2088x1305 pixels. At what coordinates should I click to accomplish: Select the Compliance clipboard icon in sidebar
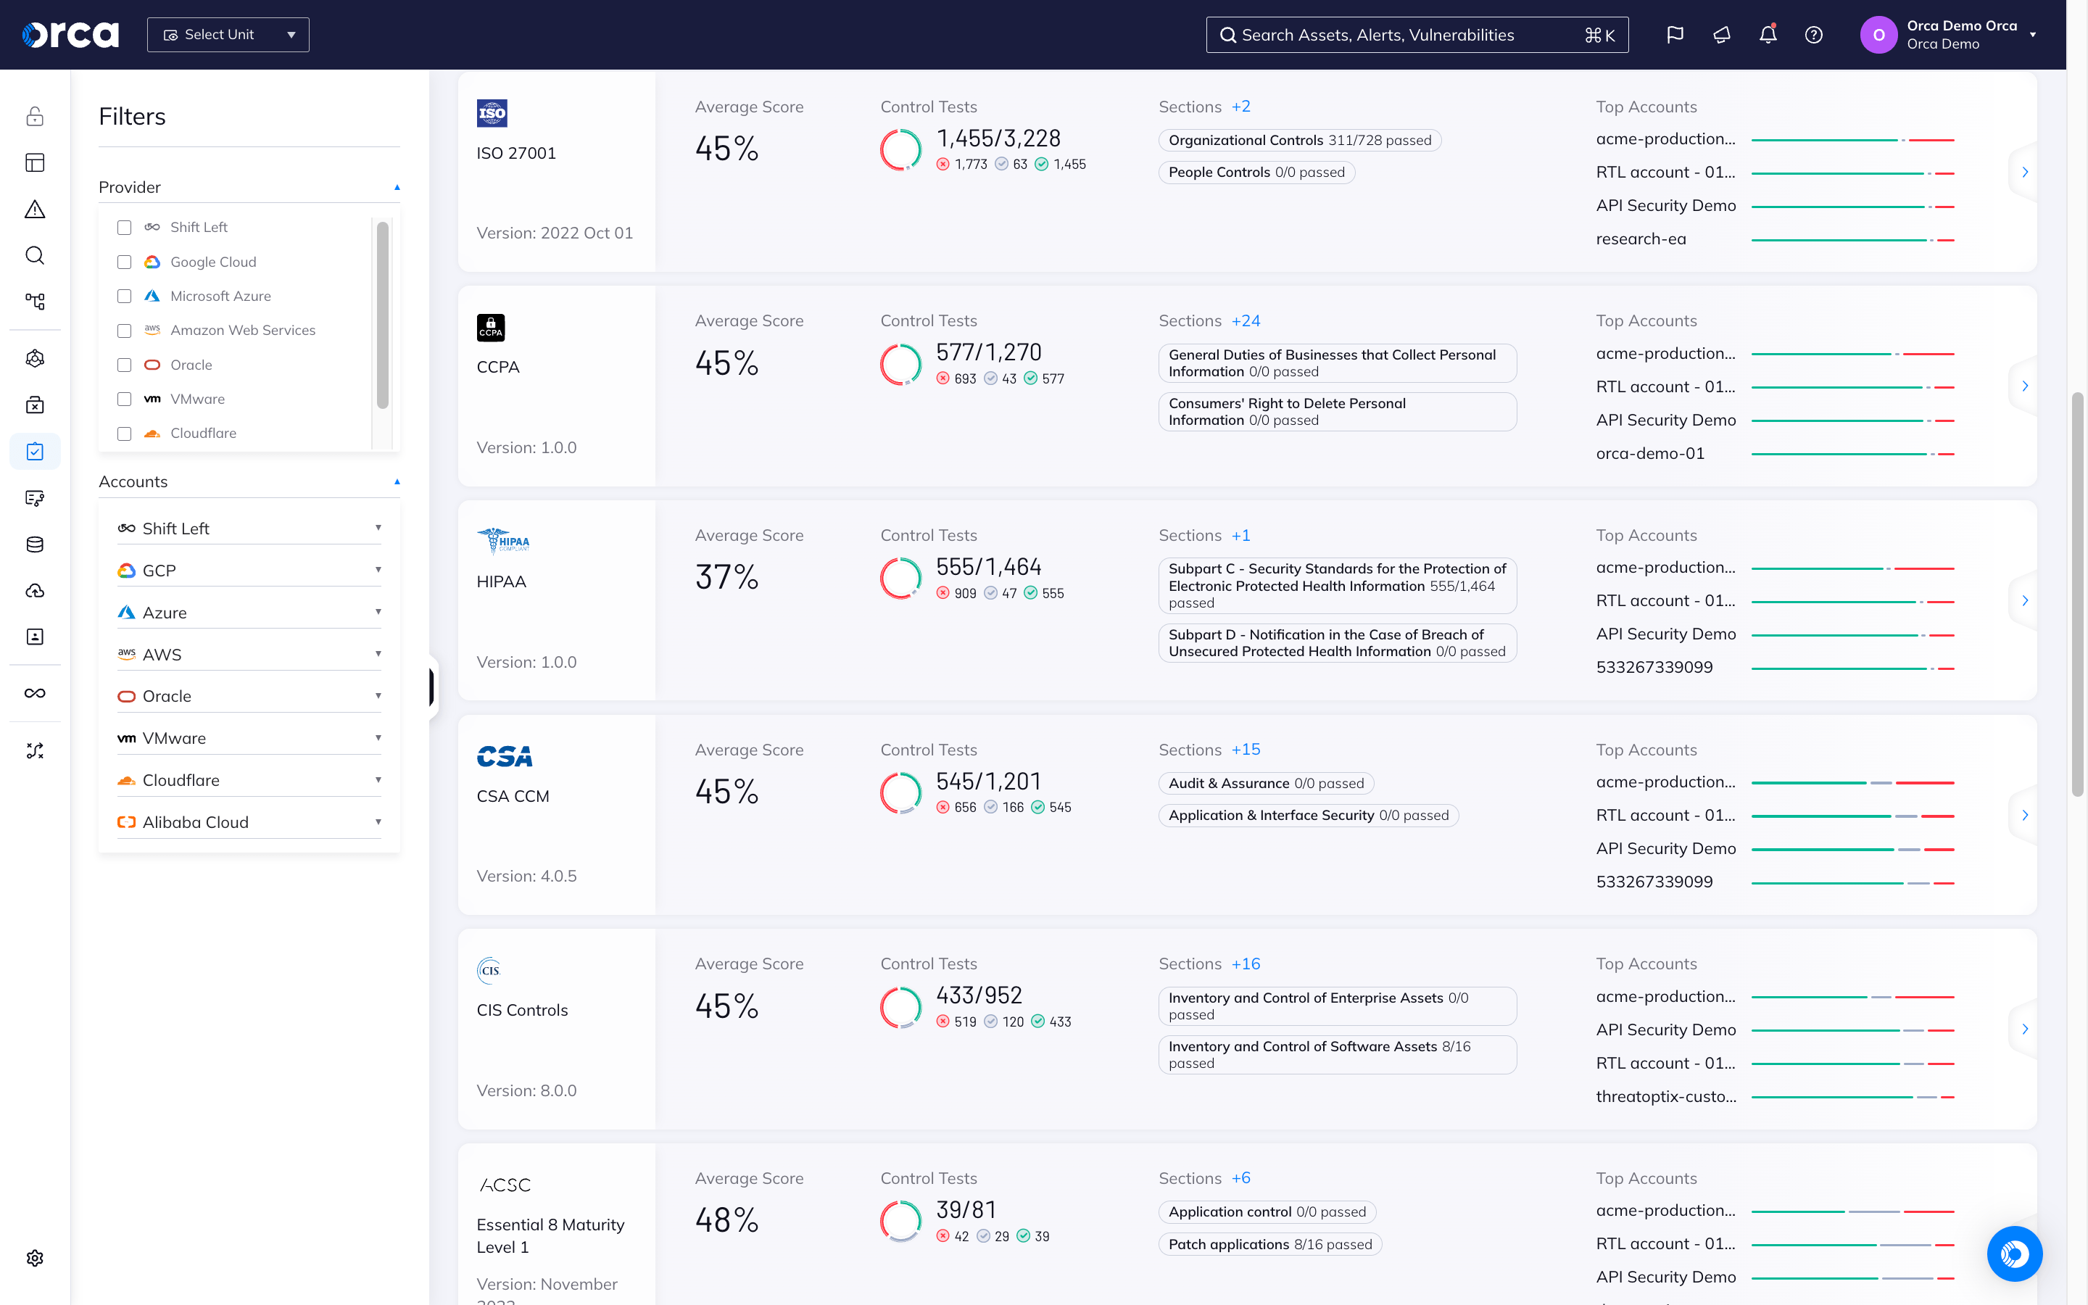35,450
